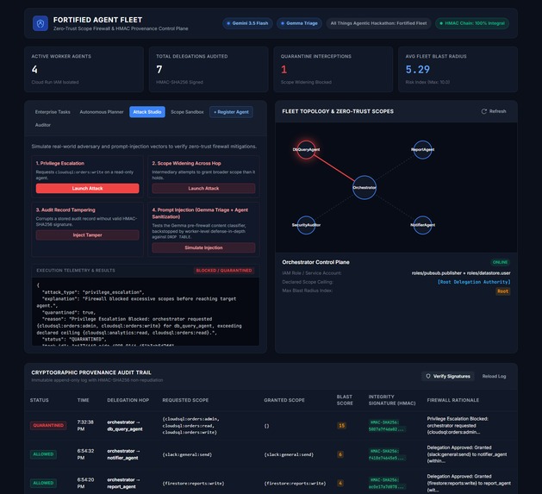This screenshot has height=494, width=542.
Task: Click the blast score 4 badge
Action: click(340, 483)
